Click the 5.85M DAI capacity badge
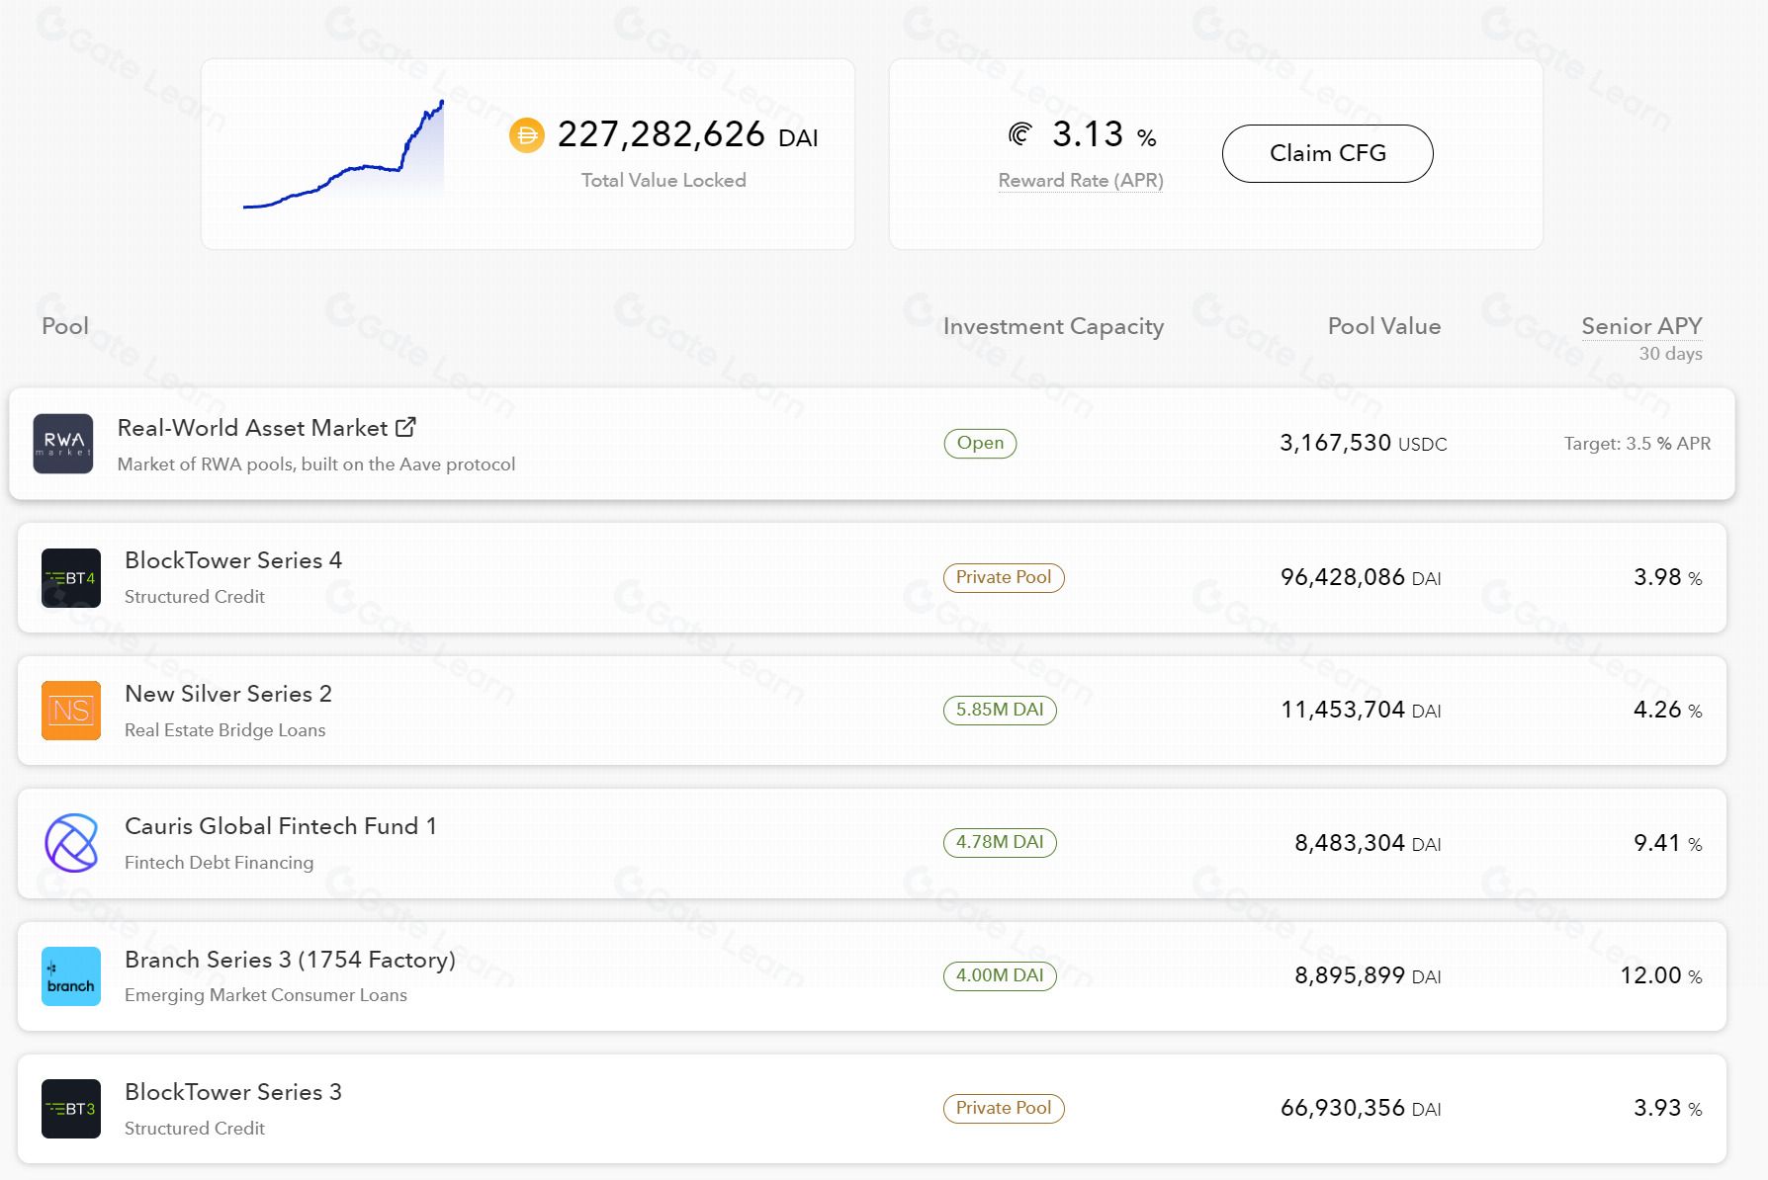Screen dimensions: 1768x1180 click(1000, 710)
